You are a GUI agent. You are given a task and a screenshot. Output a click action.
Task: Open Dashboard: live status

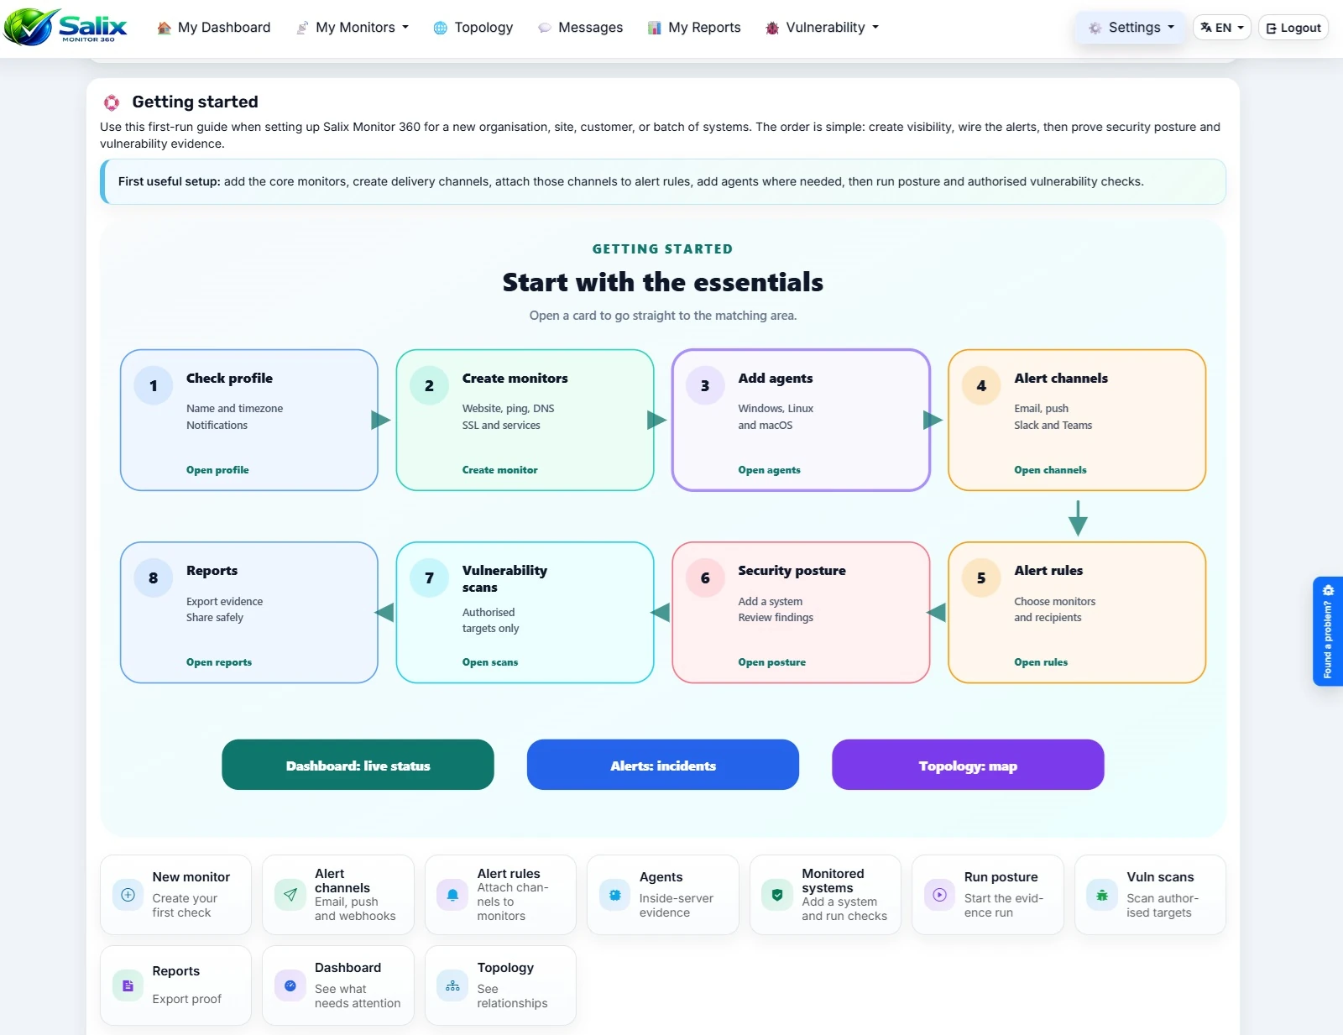(358, 765)
